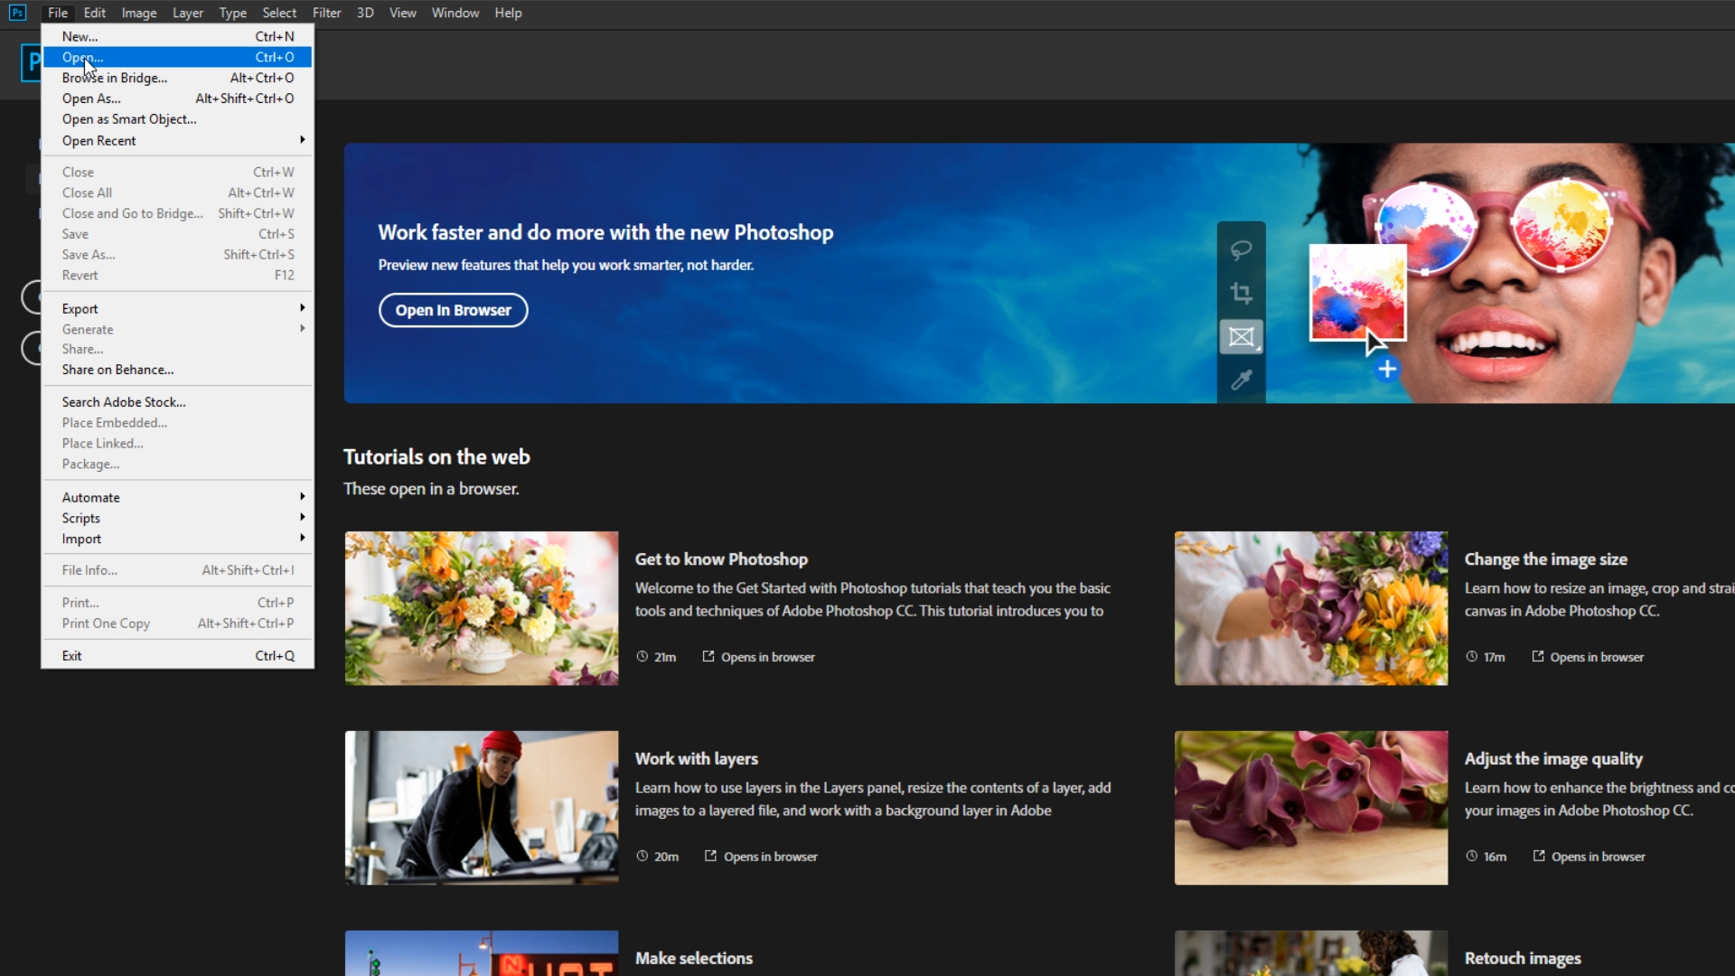The width and height of the screenshot is (1735, 976).
Task: Click the '20m' duration text
Action: point(666,857)
